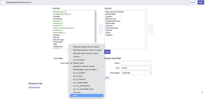The height and width of the screenshot is (99, 205).
Task: Expand 'Domain [+]' in Available list
Action: point(58,21)
